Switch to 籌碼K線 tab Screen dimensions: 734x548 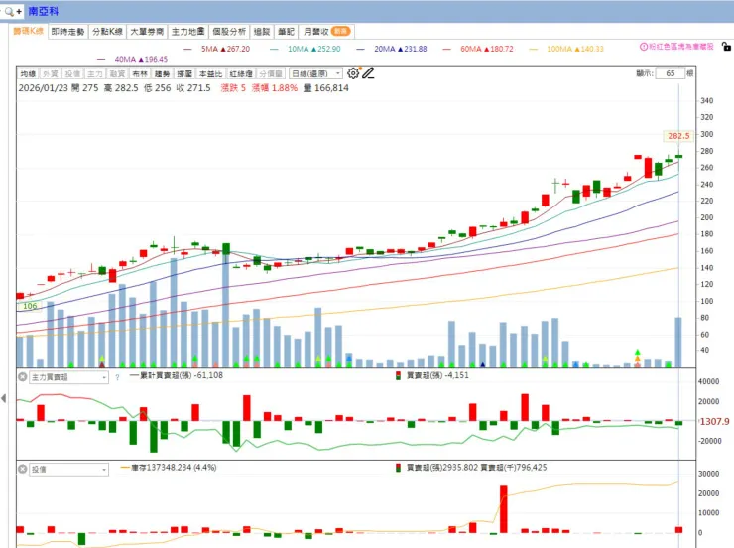tap(28, 31)
